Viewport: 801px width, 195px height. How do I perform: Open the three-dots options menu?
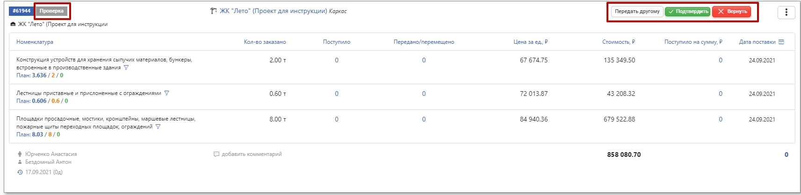(x=786, y=12)
